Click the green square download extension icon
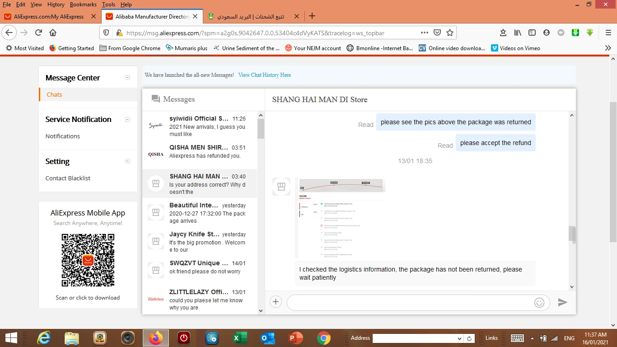The width and height of the screenshot is (617, 347). tap(575, 33)
